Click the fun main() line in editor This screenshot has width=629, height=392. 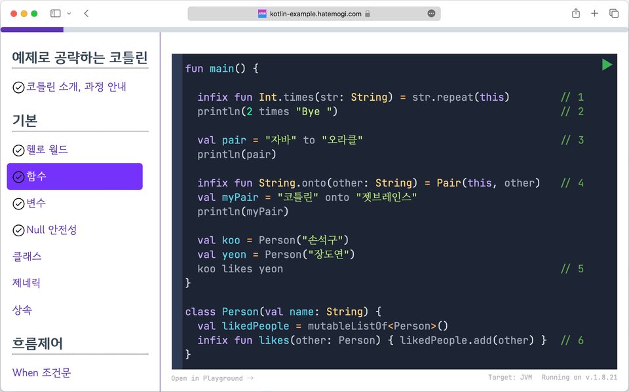click(x=222, y=69)
